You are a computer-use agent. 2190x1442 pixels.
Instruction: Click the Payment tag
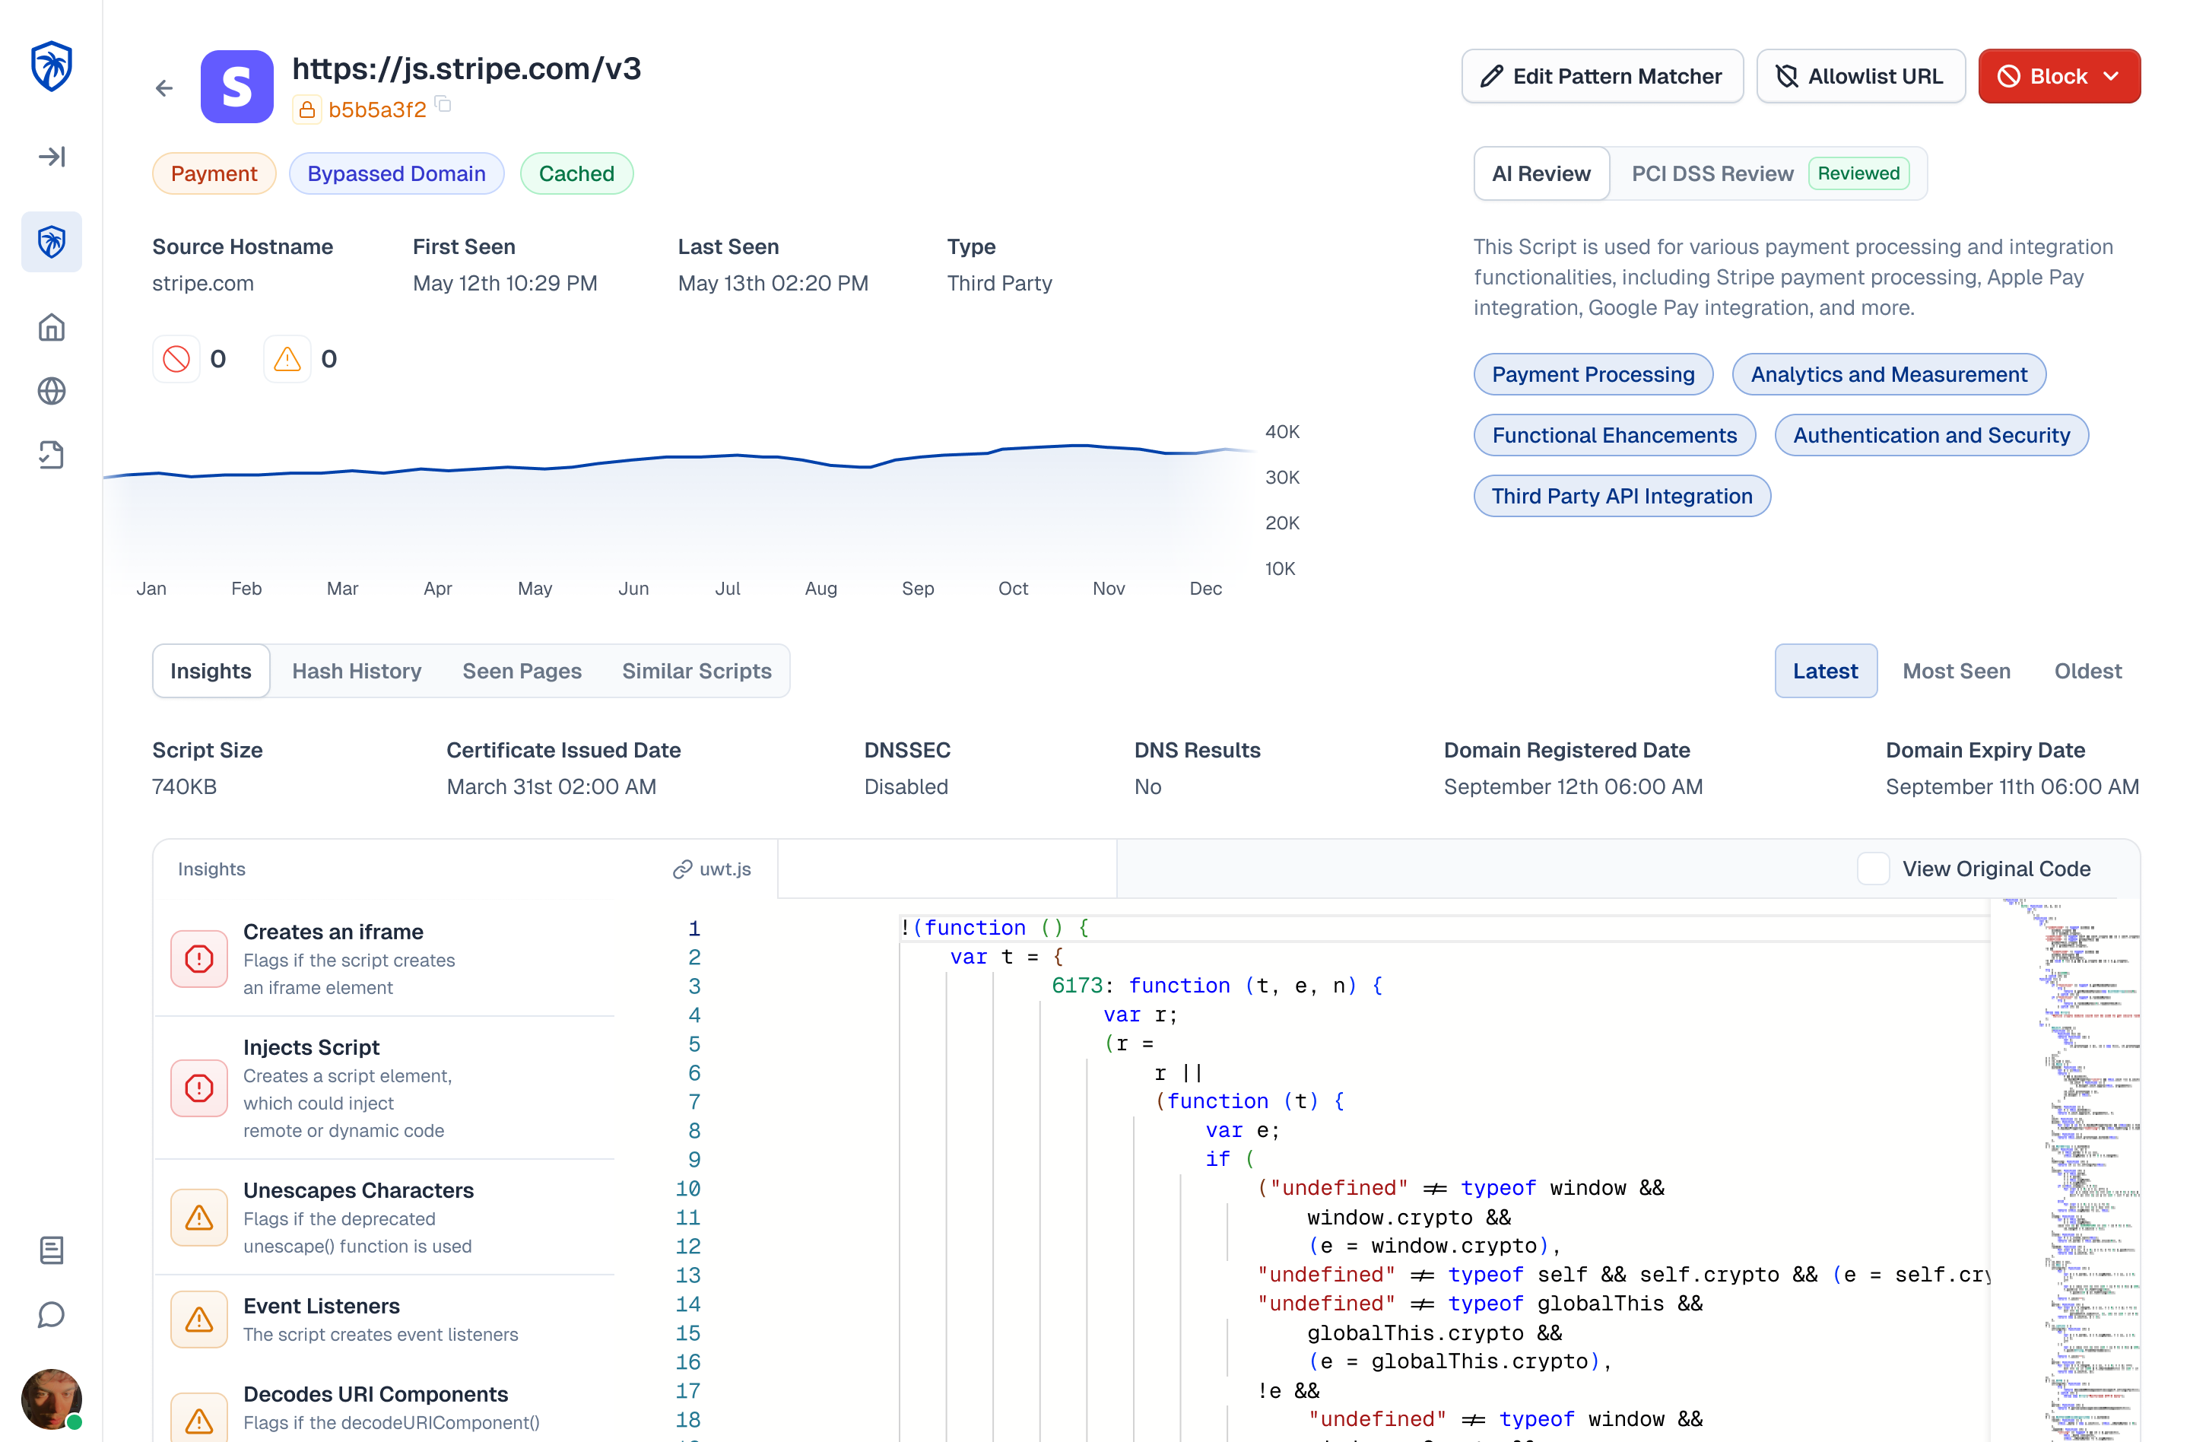tap(214, 173)
